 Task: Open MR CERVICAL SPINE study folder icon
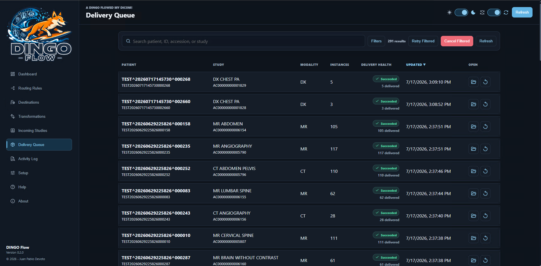coord(474,238)
